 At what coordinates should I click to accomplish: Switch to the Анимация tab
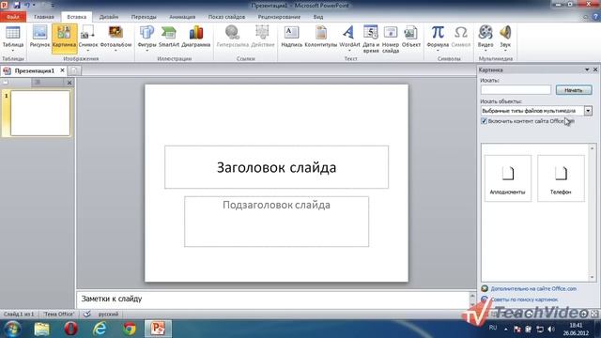[182, 17]
